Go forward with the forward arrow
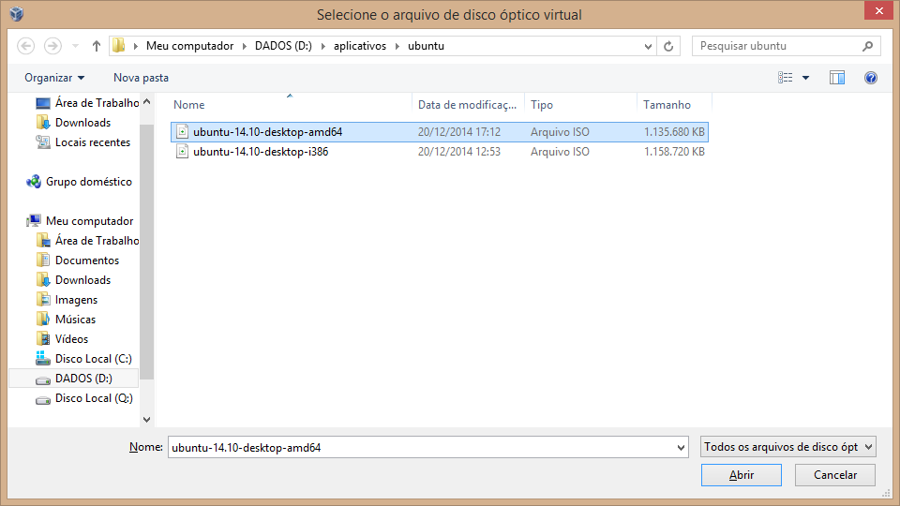The height and width of the screenshot is (506, 900). (52, 46)
